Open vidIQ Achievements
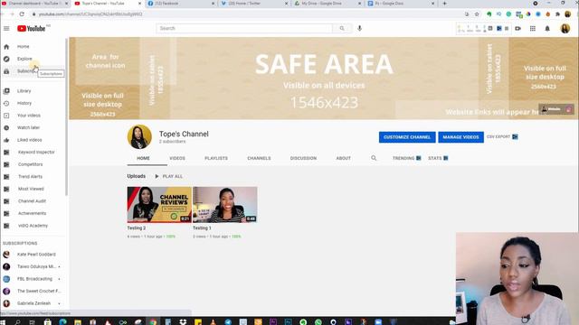 tap(33, 213)
